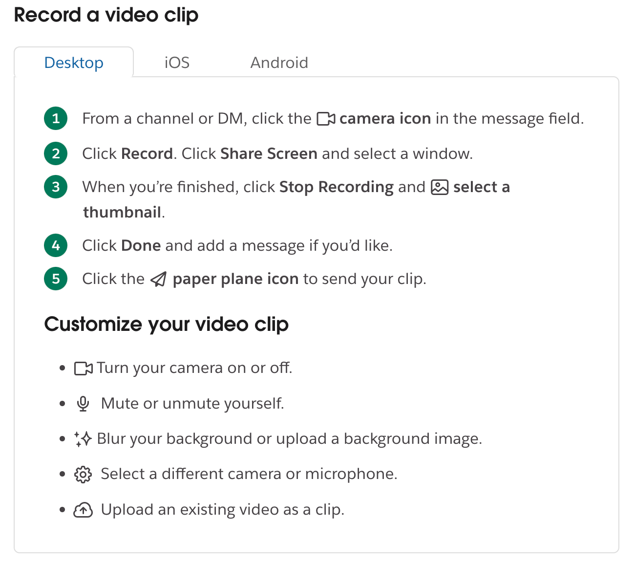This screenshot has height=565, width=634.
Task: Click the green step 5 number badge
Action: [x=56, y=279]
